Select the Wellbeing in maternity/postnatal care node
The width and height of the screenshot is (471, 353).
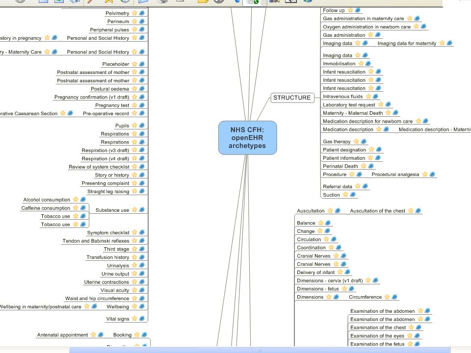tap(40, 307)
